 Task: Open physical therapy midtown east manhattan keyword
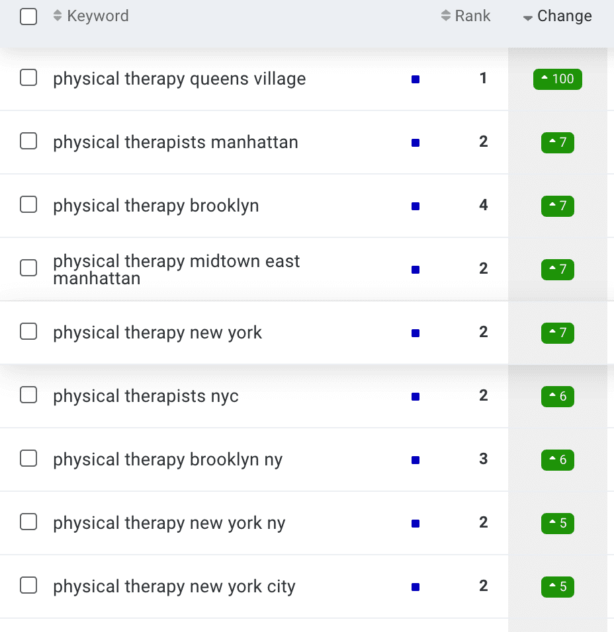(x=176, y=270)
